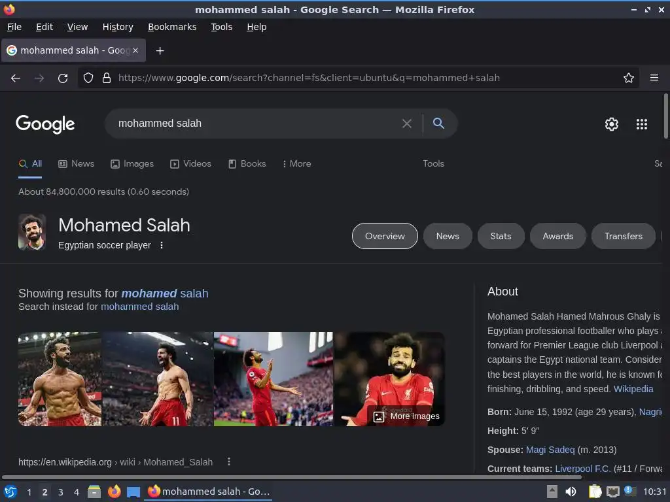
Task: Open the Help menu
Action: pos(256,27)
